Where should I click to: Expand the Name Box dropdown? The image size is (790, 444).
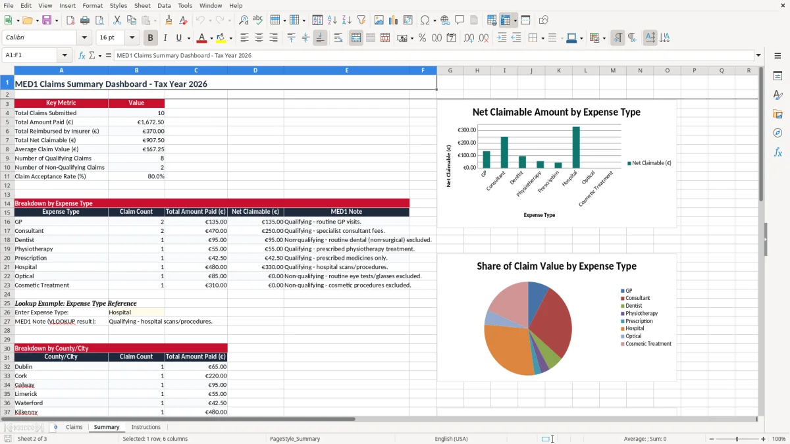click(x=65, y=56)
